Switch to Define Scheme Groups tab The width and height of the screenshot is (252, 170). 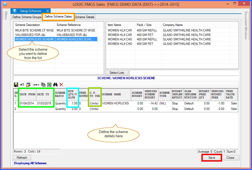(27, 17)
